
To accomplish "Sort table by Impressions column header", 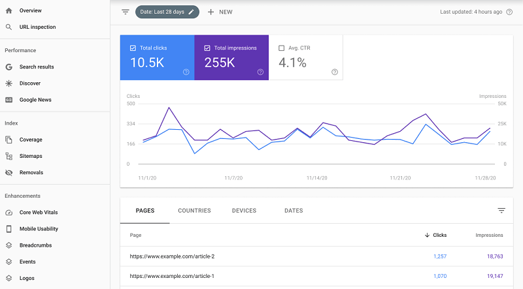I will click(x=489, y=235).
